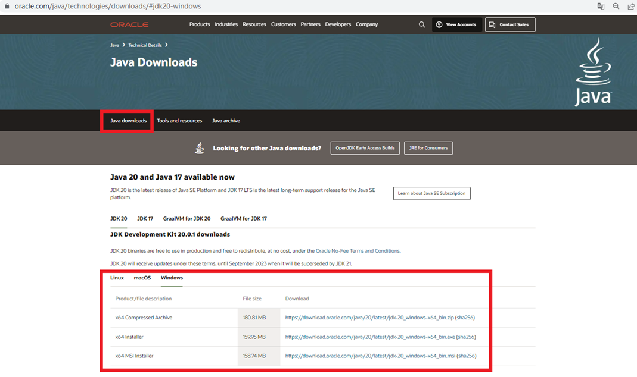This screenshot has height=377, width=637.
Task: Click the 'Download' column header
Action: coord(297,299)
